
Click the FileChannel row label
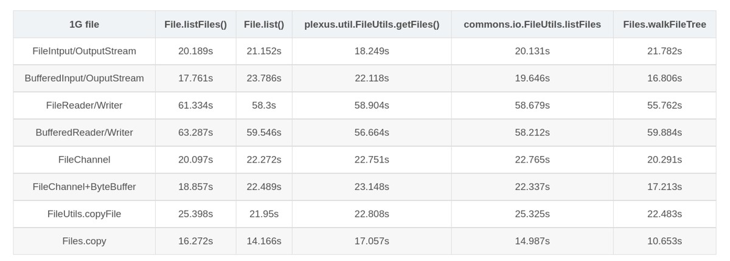point(84,160)
